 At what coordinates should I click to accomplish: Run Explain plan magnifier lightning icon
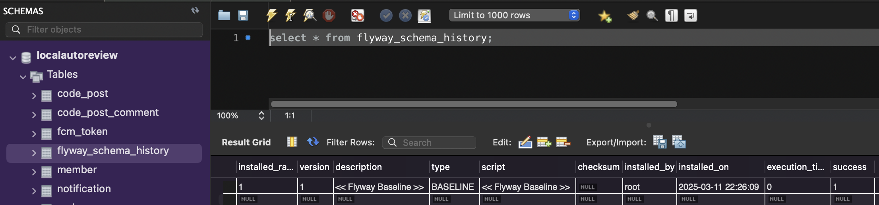point(310,15)
